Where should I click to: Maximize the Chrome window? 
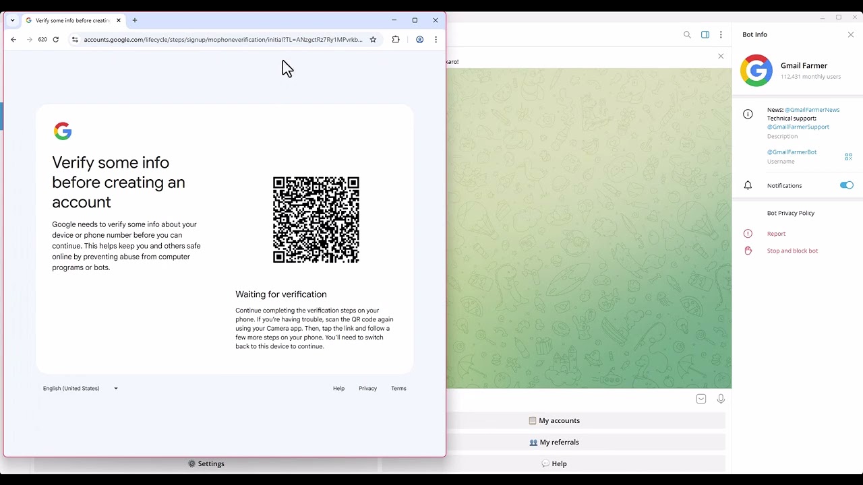(x=415, y=20)
